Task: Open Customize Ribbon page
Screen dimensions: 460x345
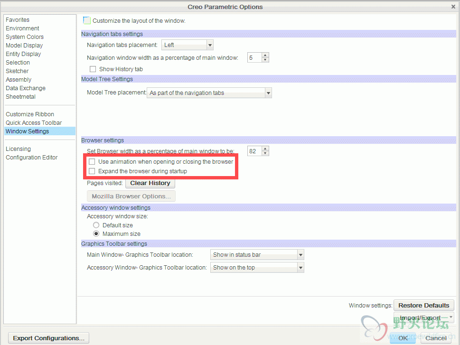Action: click(30, 114)
